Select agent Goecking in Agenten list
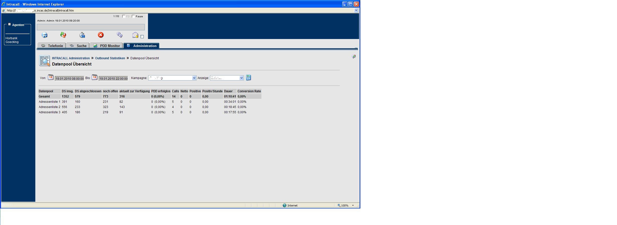The image size is (617, 225). click(12, 42)
